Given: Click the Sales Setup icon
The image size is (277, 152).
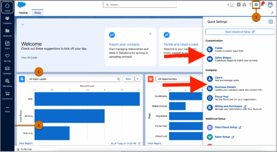Looking at the screenshot, I should [x=210, y=137].
